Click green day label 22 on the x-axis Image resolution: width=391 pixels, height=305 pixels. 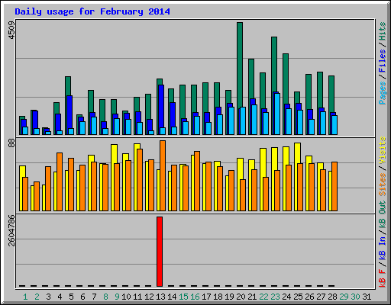pyautogui.click(x=263, y=297)
